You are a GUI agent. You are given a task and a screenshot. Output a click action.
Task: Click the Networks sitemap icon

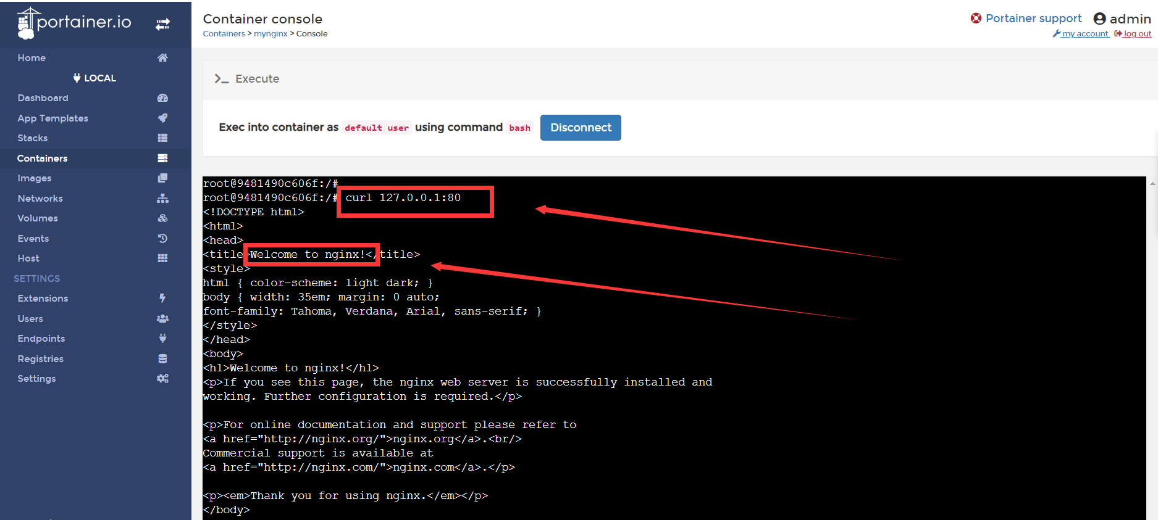click(162, 198)
